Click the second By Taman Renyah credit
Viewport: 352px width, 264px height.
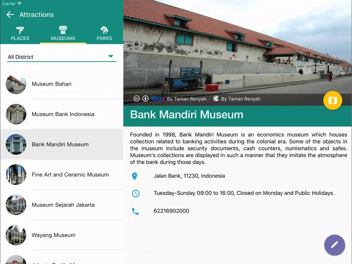coord(241,99)
